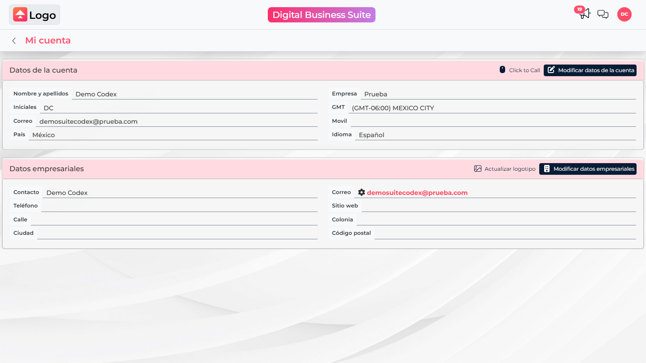The image size is (646, 363).
Task: Open the announcements megaphone icon
Action: pos(585,14)
